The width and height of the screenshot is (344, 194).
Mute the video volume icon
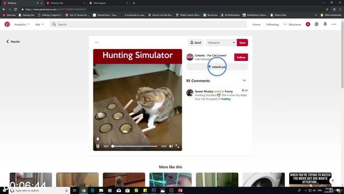[171, 146]
